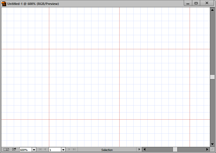216x153 pixels.
Task: Click the window resize grip corner
Action: click(x=212, y=149)
